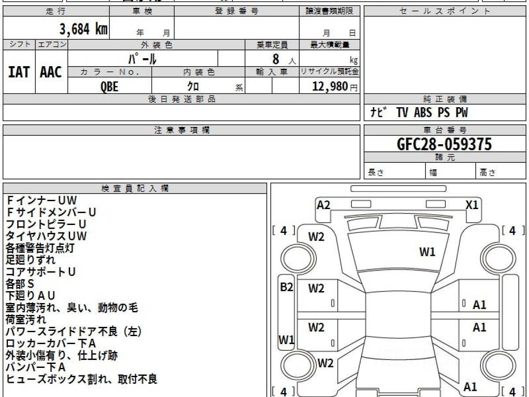
Task: Click the W2 mark beside the rear-left tire
Action: click(x=325, y=363)
